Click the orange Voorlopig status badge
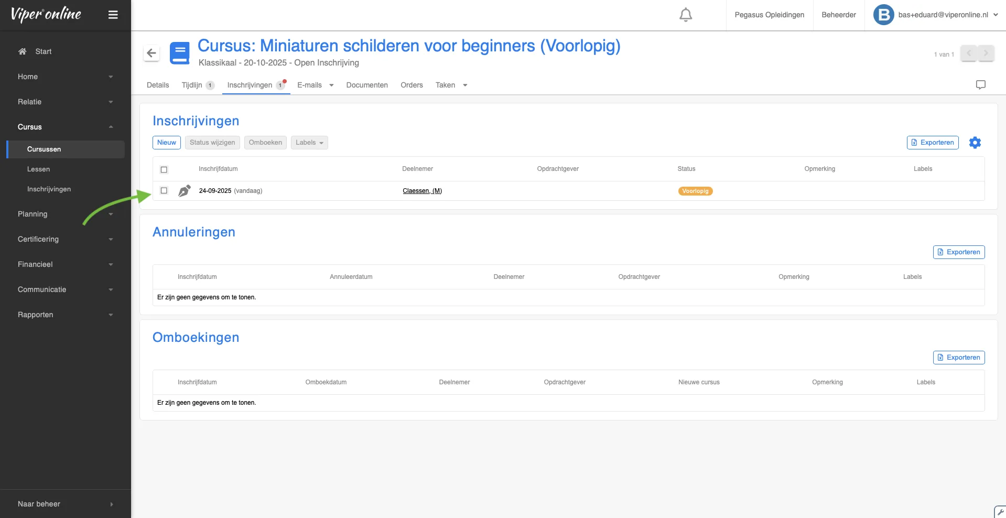 point(695,191)
